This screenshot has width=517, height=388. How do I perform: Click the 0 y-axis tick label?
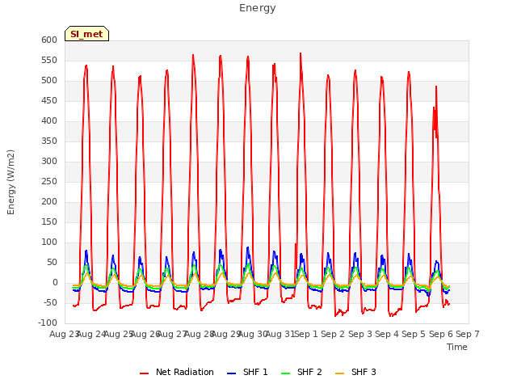tap(55, 282)
